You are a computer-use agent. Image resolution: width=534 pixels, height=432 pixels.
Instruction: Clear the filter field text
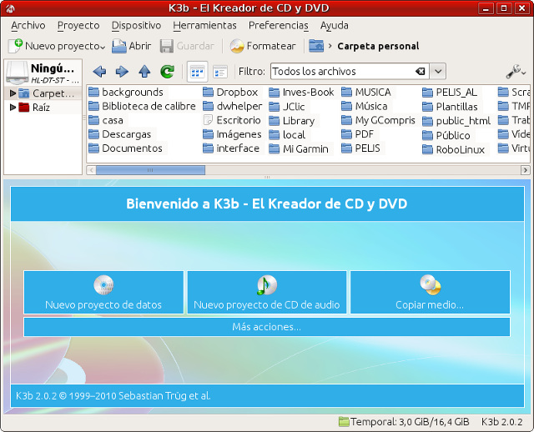click(x=421, y=72)
